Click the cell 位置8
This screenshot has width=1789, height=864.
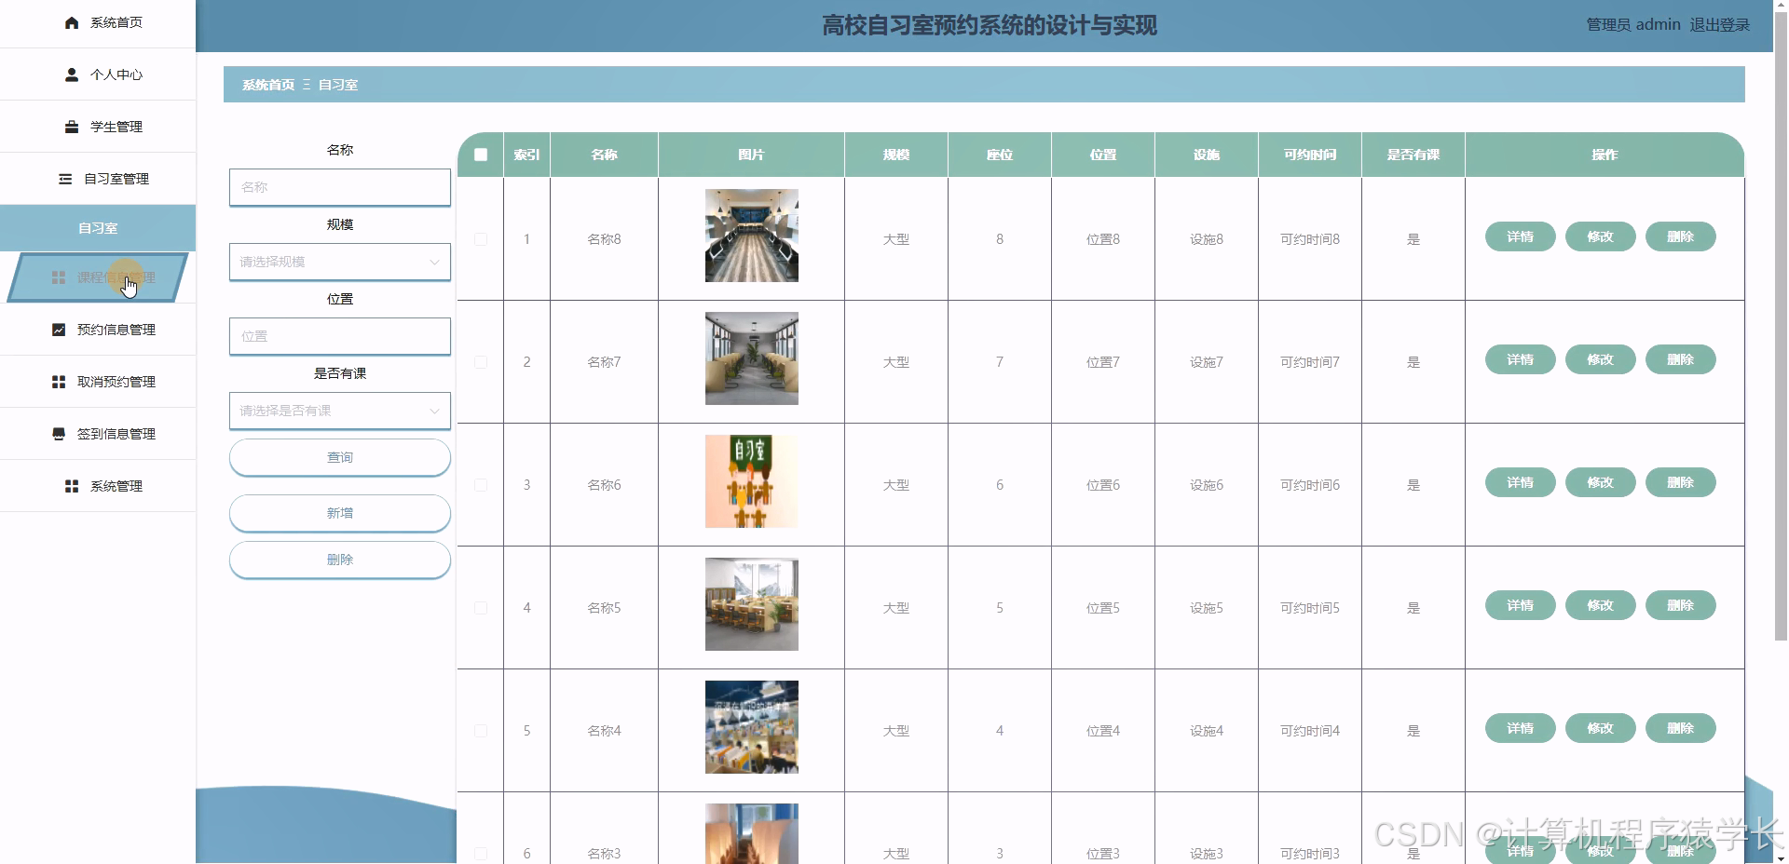click(x=1103, y=239)
